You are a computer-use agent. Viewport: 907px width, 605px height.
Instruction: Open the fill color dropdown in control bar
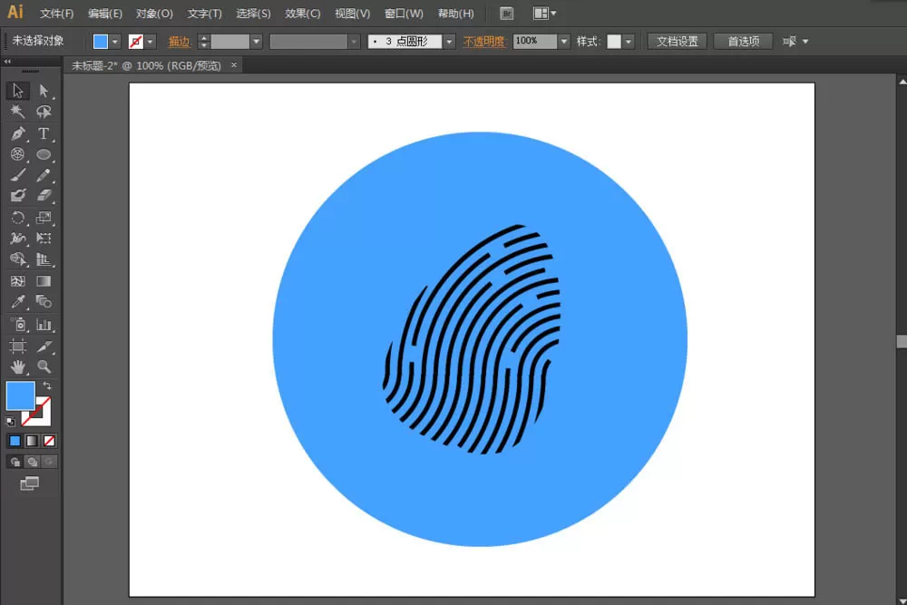(x=115, y=42)
